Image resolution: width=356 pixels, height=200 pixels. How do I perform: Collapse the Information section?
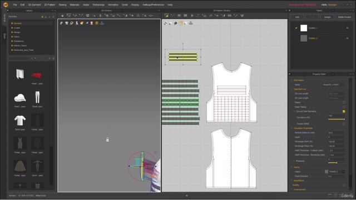(292, 80)
